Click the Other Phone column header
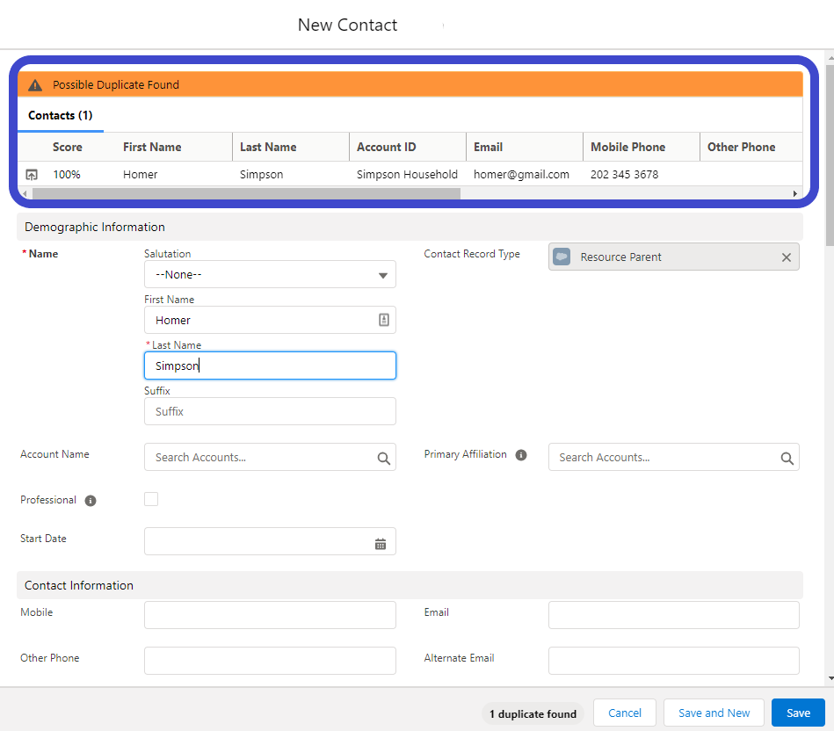Viewport: 834px width, 731px height. pyautogui.click(x=741, y=148)
